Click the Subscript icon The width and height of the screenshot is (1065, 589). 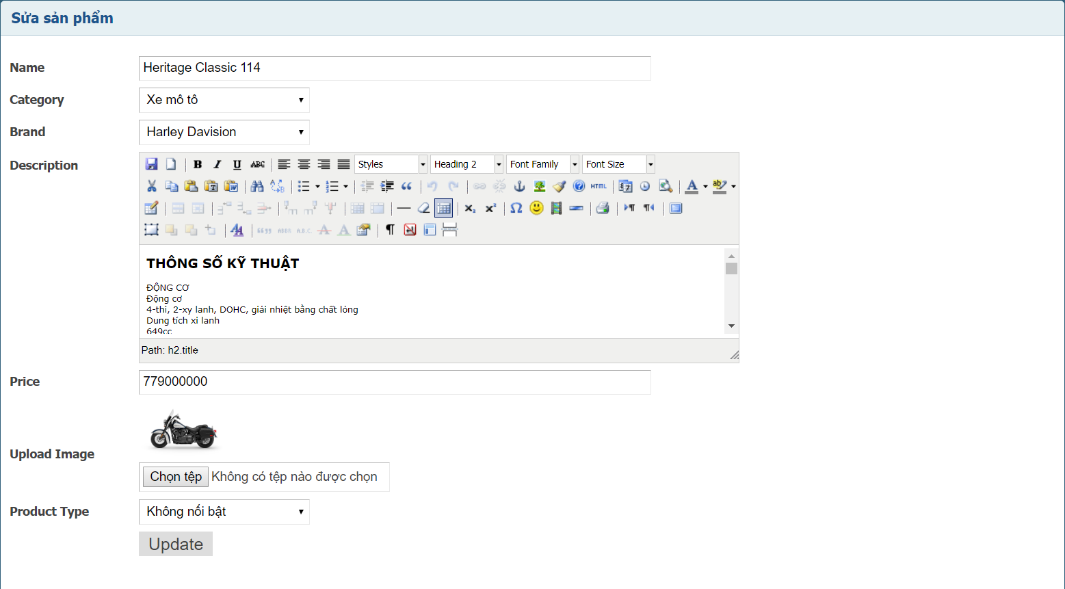(471, 208)
